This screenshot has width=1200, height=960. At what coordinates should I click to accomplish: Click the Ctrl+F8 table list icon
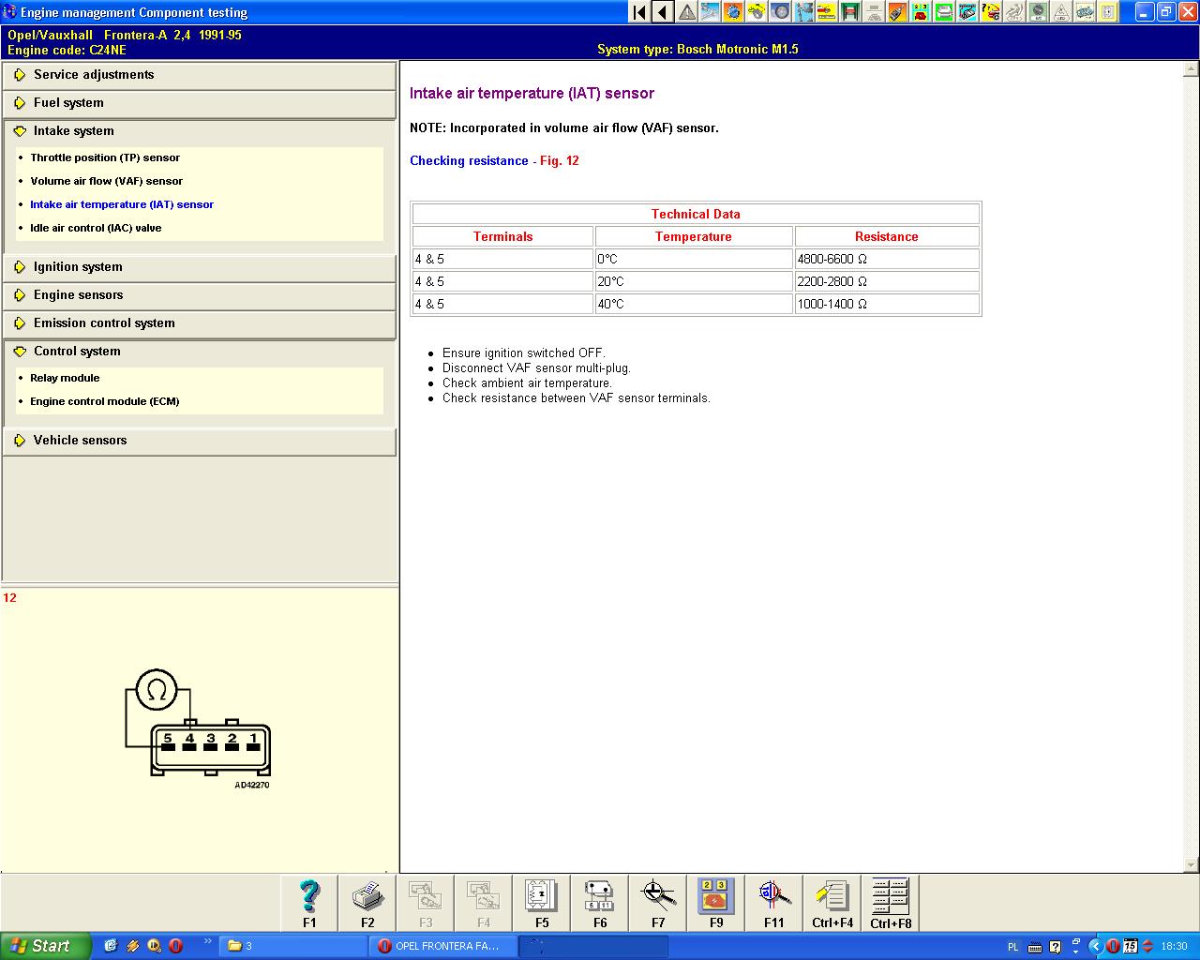coord(891,897)
